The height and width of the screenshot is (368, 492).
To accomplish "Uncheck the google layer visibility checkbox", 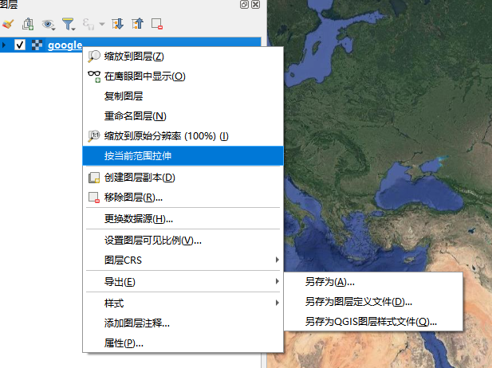I will [x=20, y=45].
